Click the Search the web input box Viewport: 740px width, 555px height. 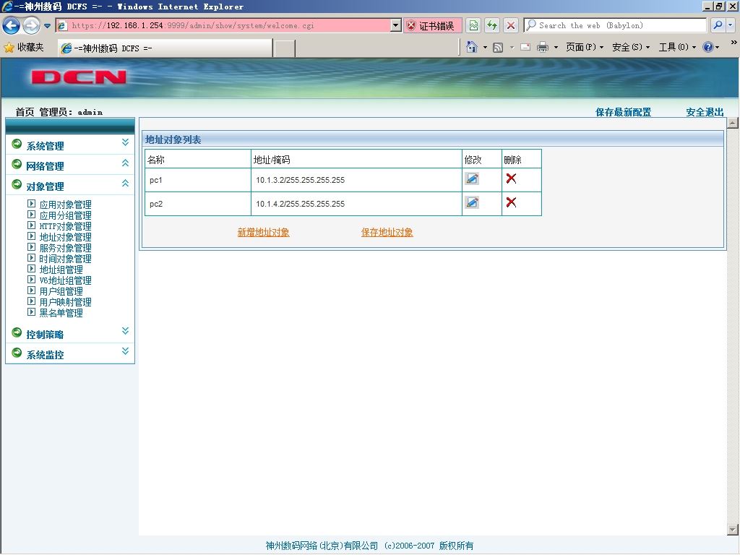click(x=616, y=25)
